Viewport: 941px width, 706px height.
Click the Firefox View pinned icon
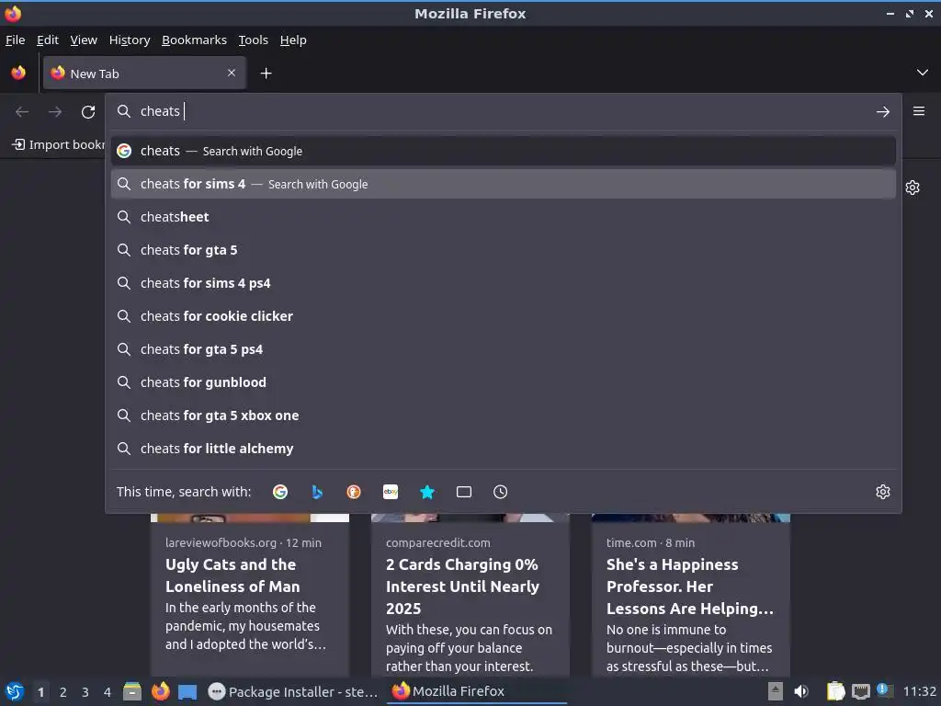click(x=18, y=74)
